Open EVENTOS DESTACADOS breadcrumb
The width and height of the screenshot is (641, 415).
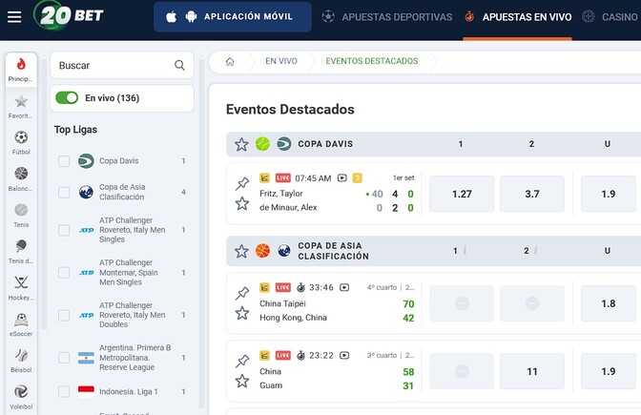pyautogui.click(x=372, y=61)
